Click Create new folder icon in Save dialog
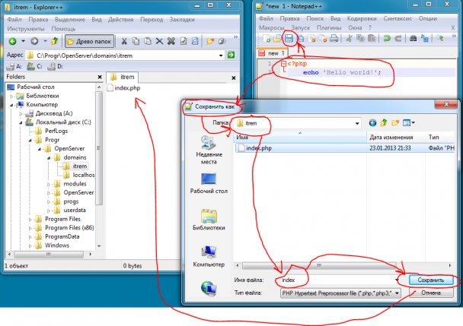 click(395, 123)
